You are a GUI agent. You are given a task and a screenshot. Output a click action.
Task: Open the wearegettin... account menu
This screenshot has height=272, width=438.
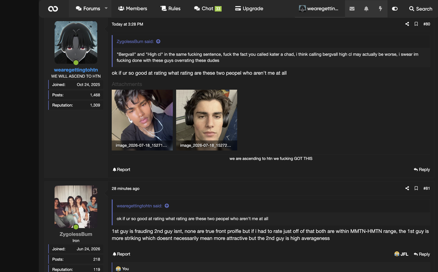(319, 9)
